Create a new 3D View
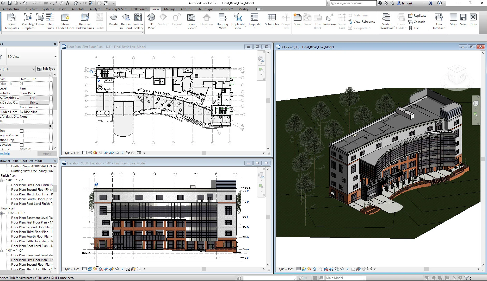 [x=151, y=21]
